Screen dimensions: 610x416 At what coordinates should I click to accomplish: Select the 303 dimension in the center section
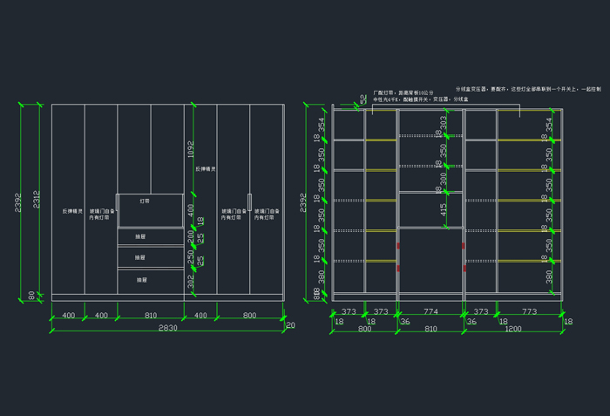tap(443, 124)
